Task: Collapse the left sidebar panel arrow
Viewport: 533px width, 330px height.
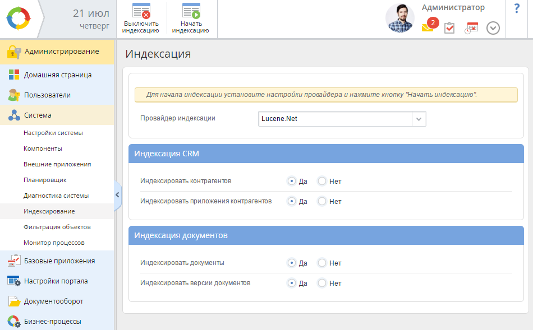Action: (117, 194)
